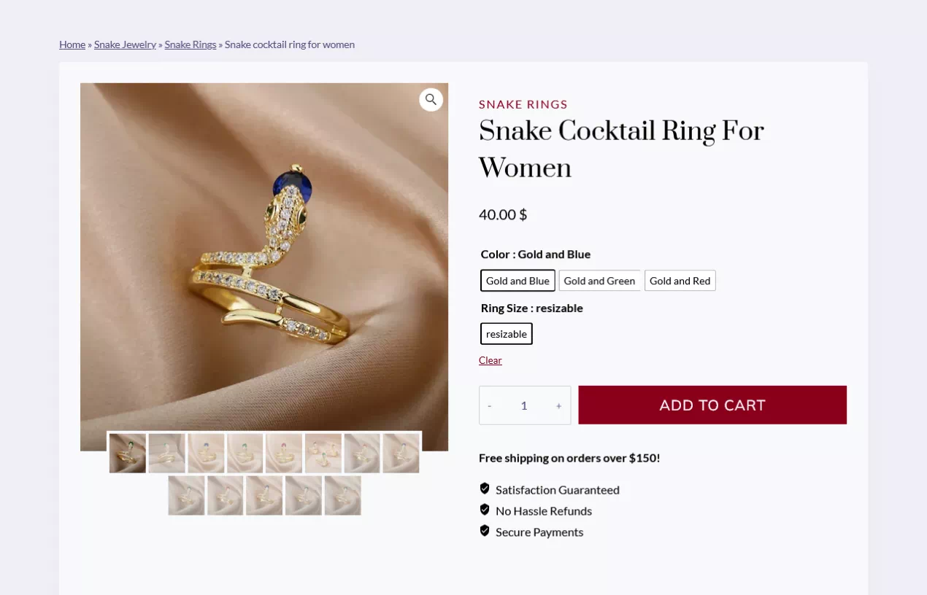Screen dimensions: 927x595
Task: Show the last thumbnail in the top row
Action: [401, 454]
